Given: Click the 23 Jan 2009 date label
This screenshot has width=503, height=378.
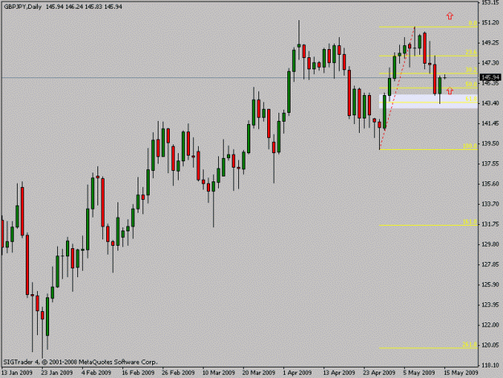Looking at the screenshot, I should pyautogui.click(x=57, y=372).
